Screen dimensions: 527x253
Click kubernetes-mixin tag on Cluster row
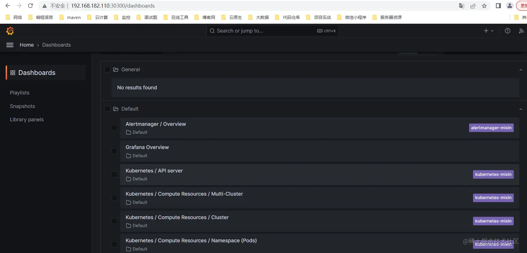493,221
